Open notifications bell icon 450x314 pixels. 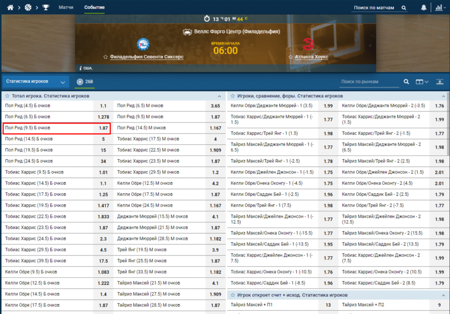click(x=423, y=8)
